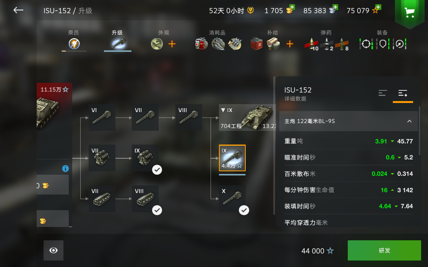Select the tier VIII tracks module

(x=145, y=199)
